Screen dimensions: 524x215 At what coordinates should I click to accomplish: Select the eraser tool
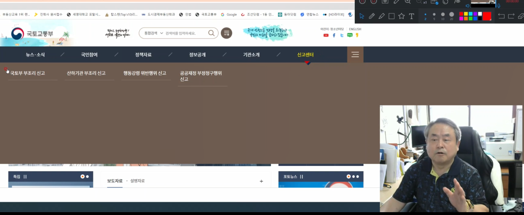point(521,16)
